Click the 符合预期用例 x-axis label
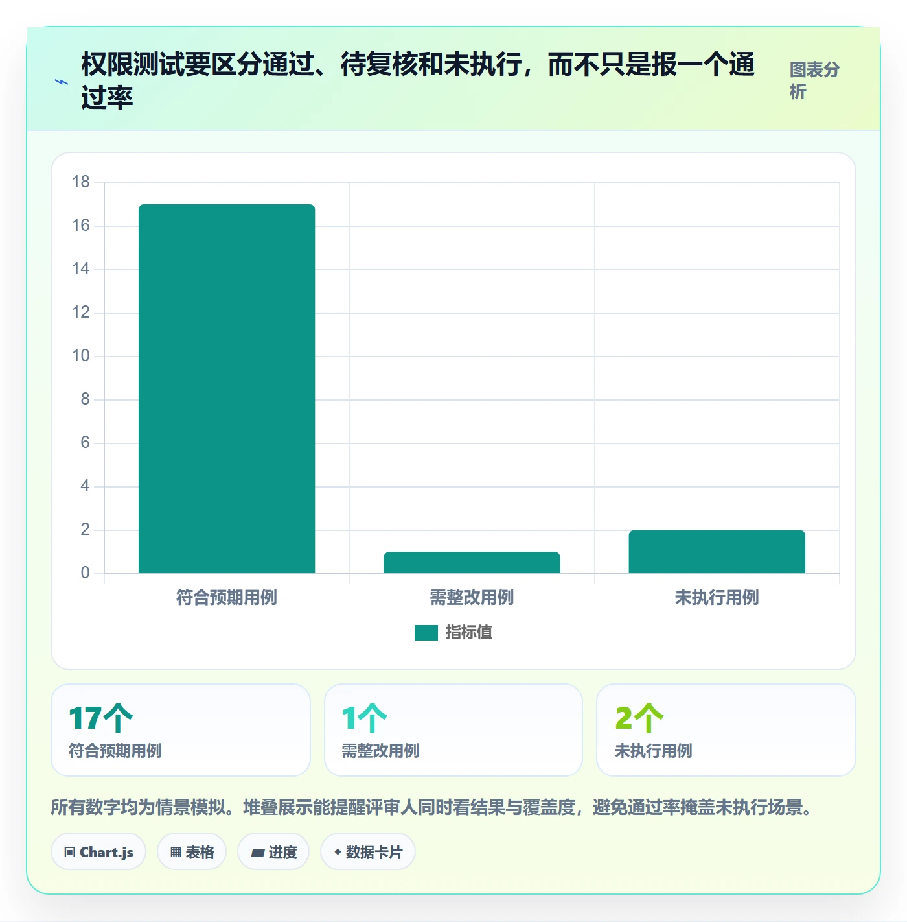This screenshot has width=907, height=922. [227, 597]
